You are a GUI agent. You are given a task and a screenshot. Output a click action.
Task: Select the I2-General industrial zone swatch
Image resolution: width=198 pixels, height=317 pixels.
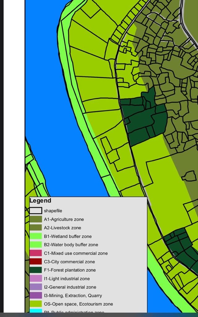tap(36, 287)
